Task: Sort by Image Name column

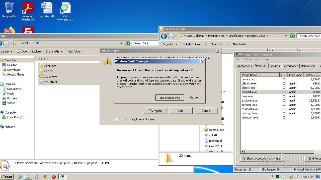Action: 260,75
